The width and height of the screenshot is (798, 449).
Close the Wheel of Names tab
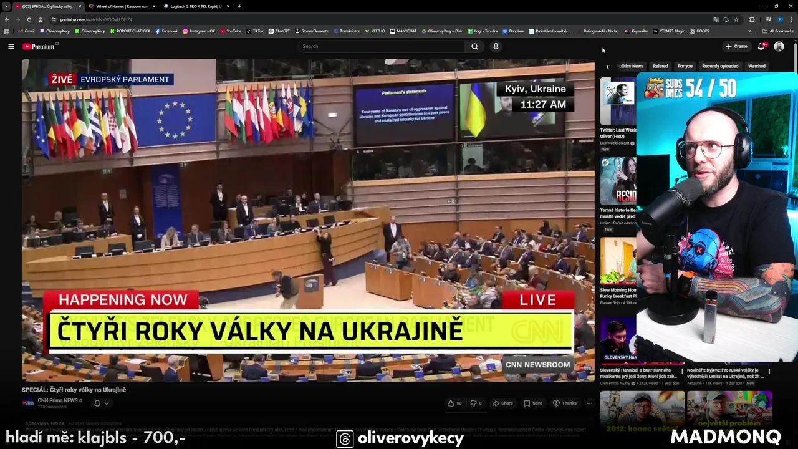pos(153,6)
